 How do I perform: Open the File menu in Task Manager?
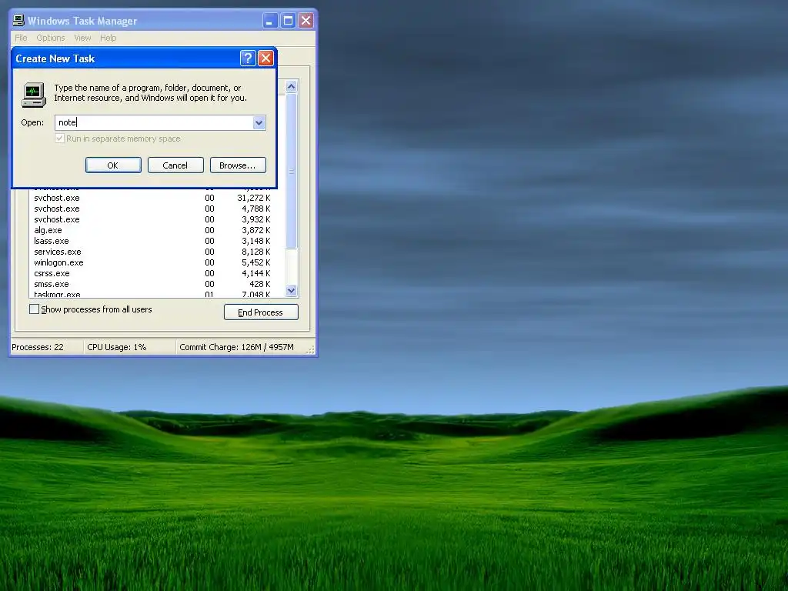click(21, 38)
